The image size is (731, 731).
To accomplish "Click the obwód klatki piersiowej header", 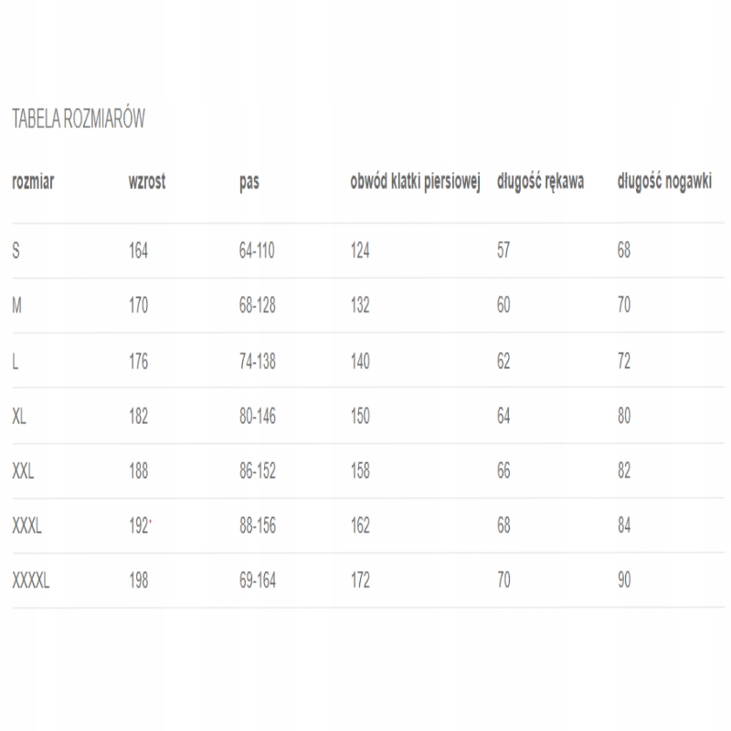I will (415, 181).
